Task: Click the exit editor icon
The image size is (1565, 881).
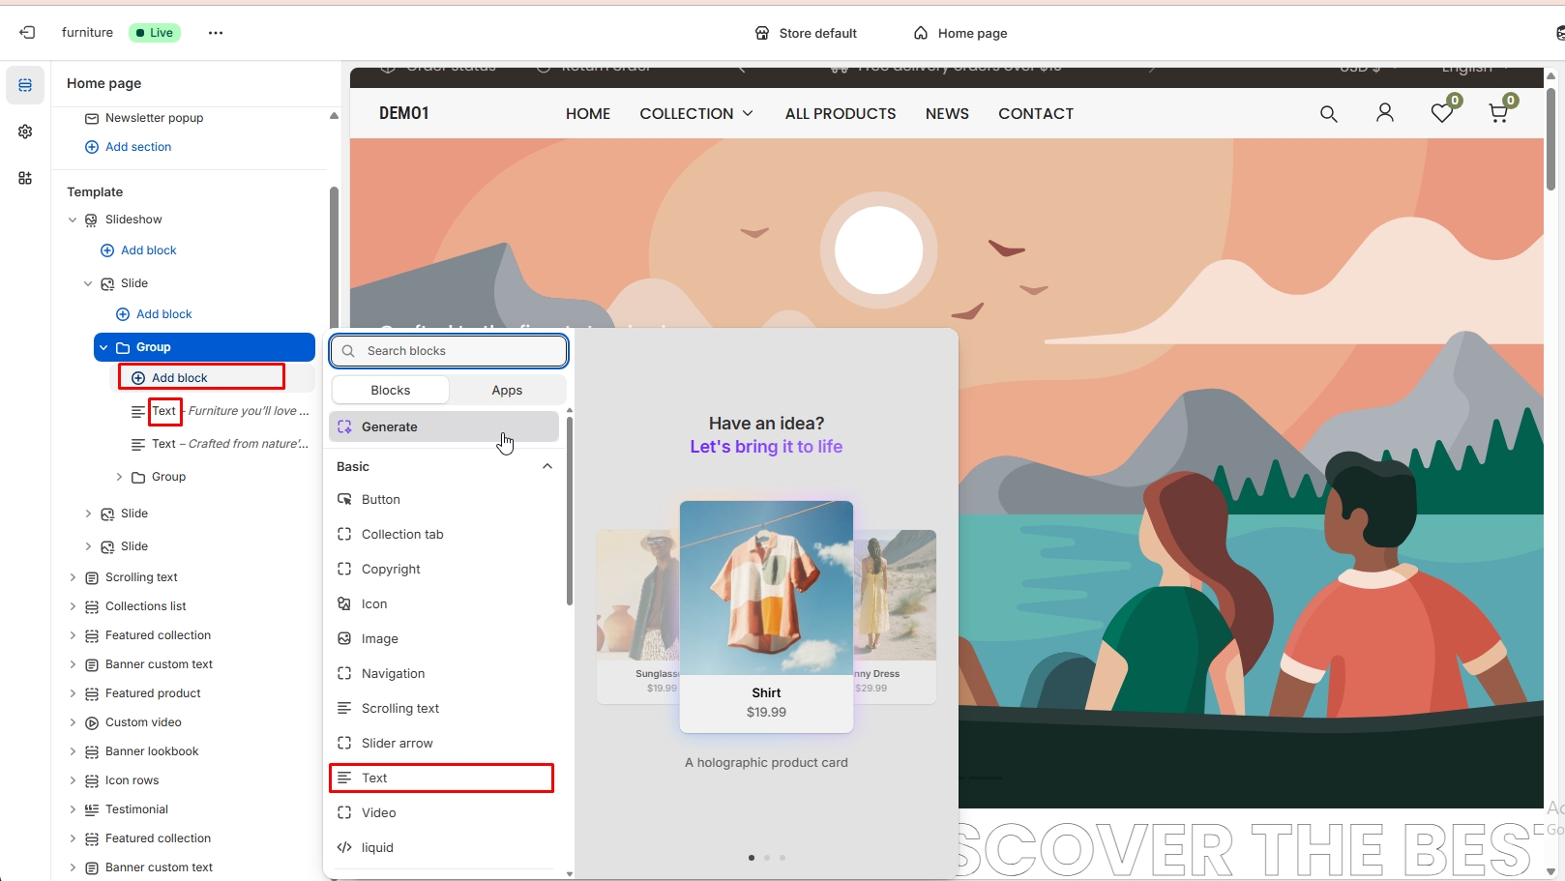Action: (x=27, y=33)
